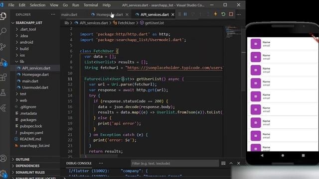Viewport: 319px width, 179px height.
Task: Open the Search view in activity bar
Action: (3, 31)
